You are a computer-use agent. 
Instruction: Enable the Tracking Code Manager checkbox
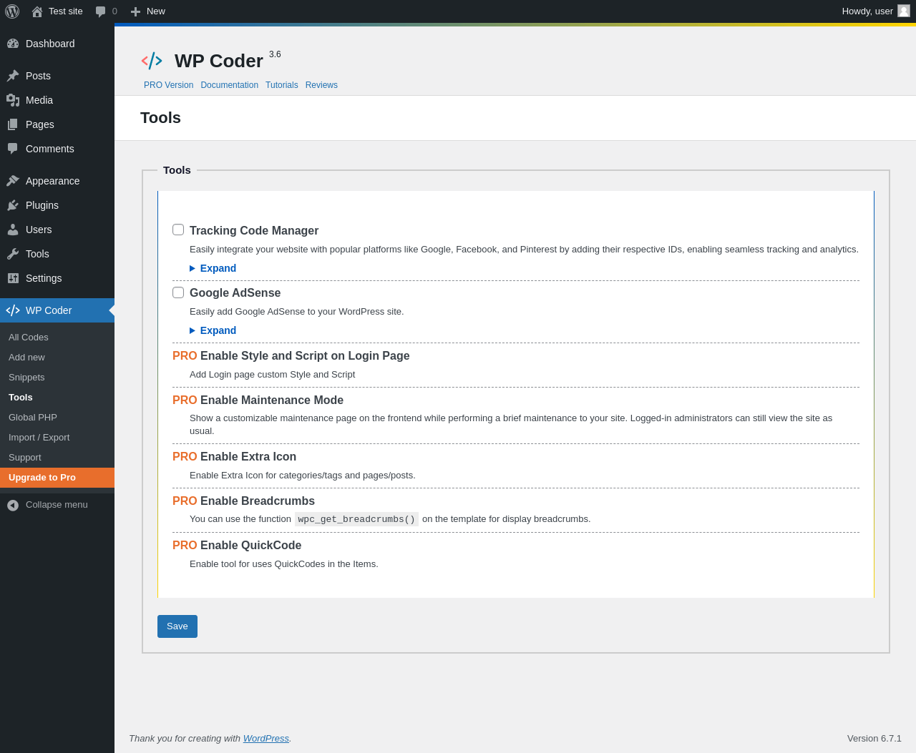pos(178,230)
